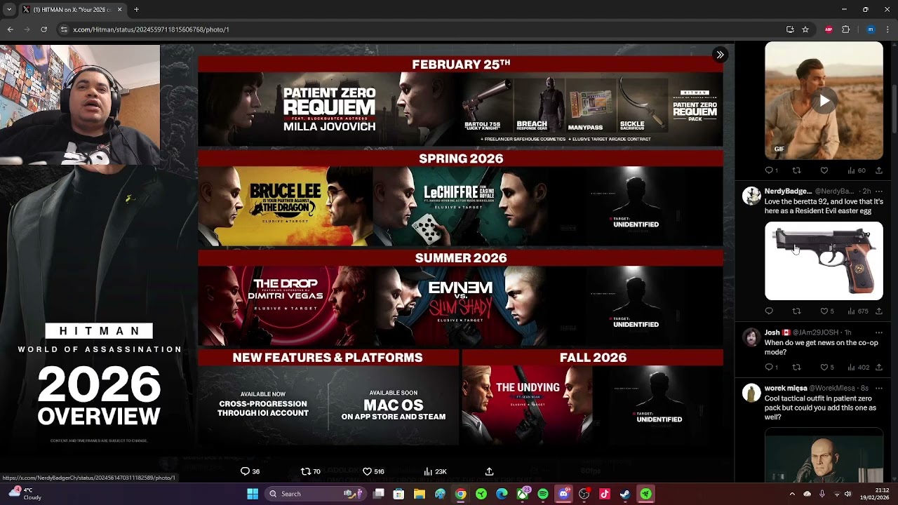The image size is (898, 505).
Task: Select the HITMAN on X browser tab
Action: click(x=72, y=10)
